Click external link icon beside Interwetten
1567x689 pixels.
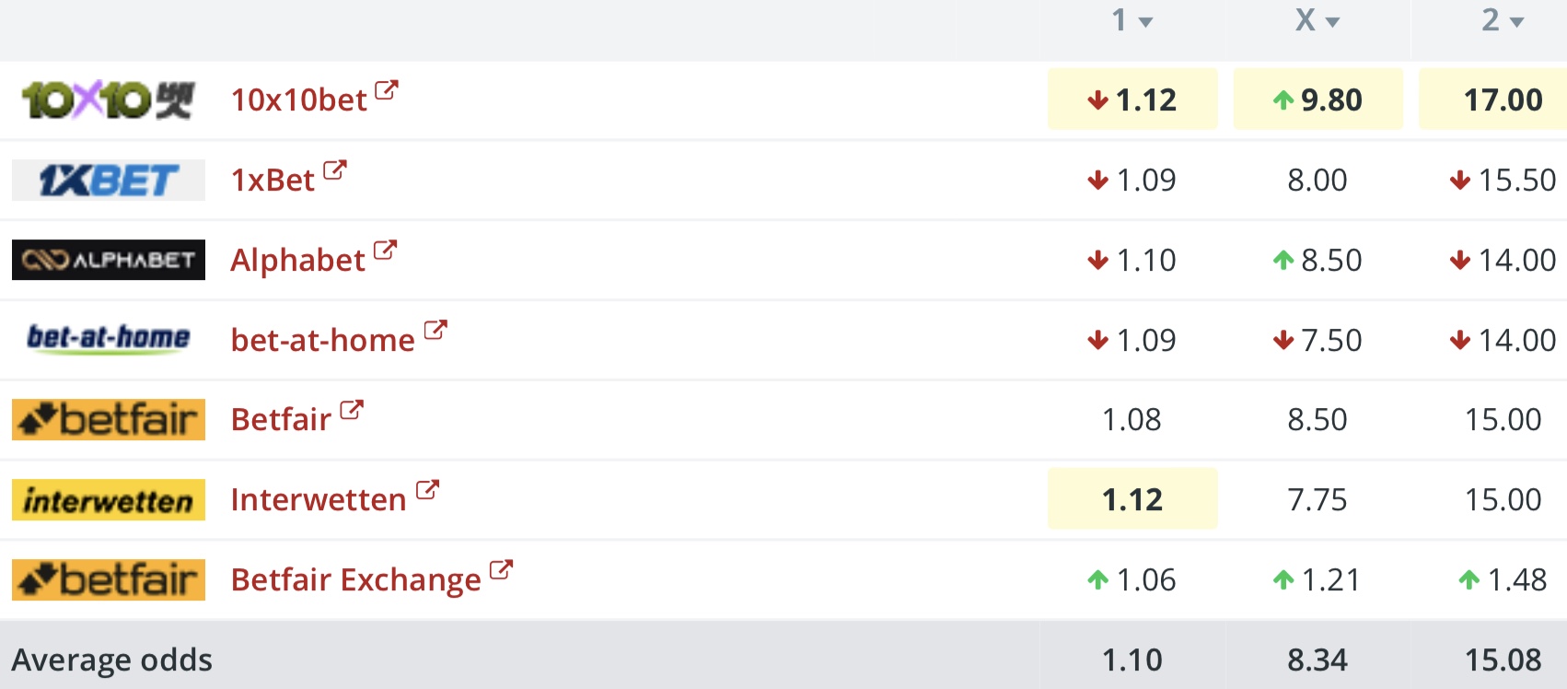click(427, 490)
